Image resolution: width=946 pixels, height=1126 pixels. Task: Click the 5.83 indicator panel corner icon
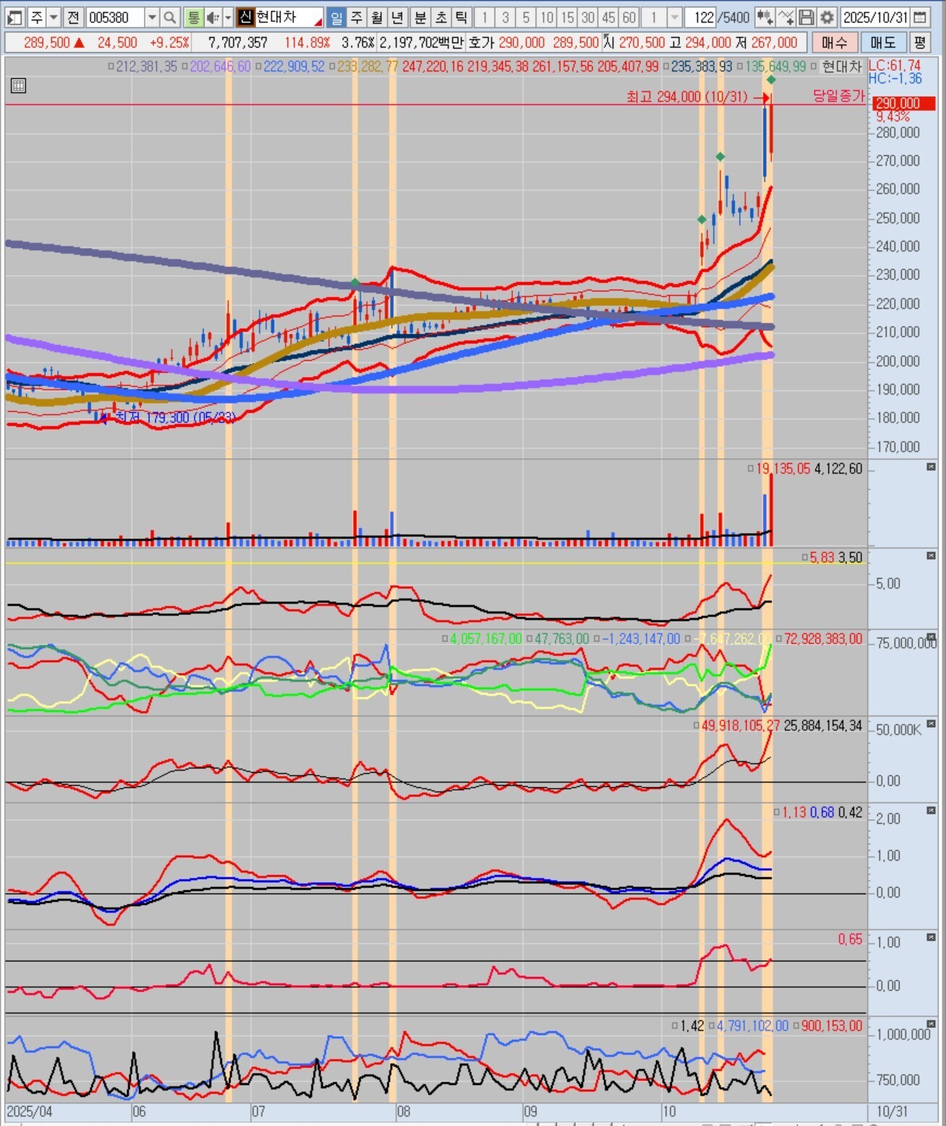[x=931, y=556]
